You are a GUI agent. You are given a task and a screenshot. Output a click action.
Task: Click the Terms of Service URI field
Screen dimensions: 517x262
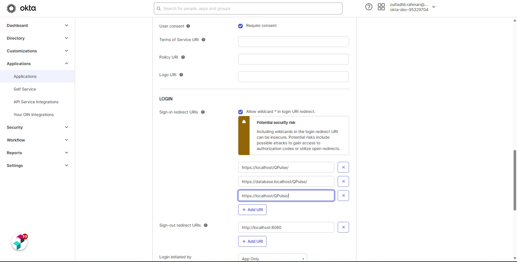click(293, 41)
